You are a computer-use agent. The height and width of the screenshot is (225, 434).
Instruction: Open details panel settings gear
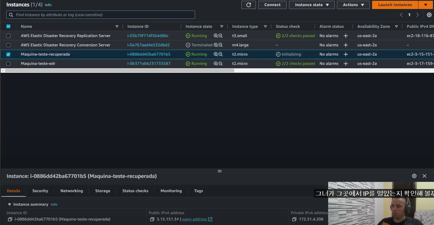tap(414, 176)
